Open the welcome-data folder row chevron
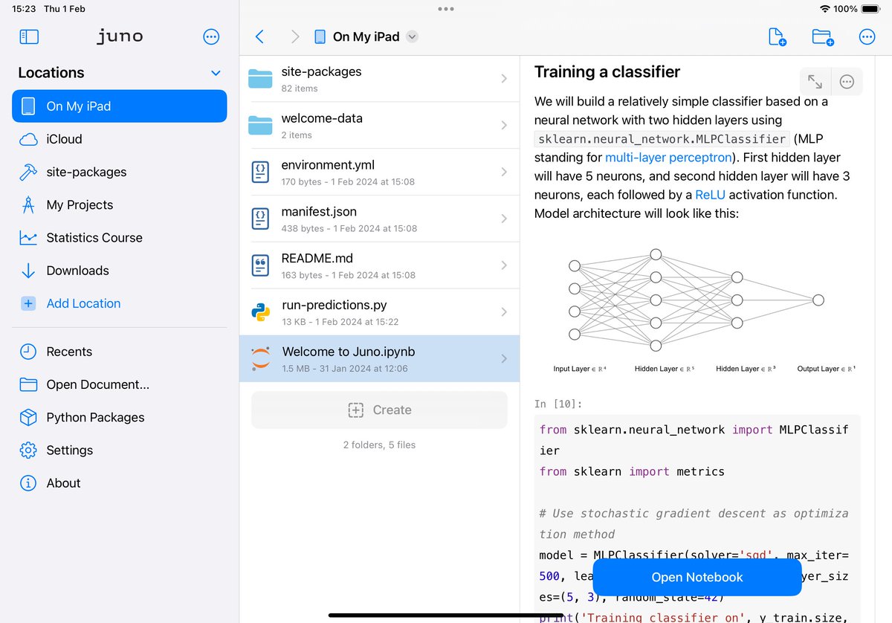 pyautogui.click(x=504, y=125)
